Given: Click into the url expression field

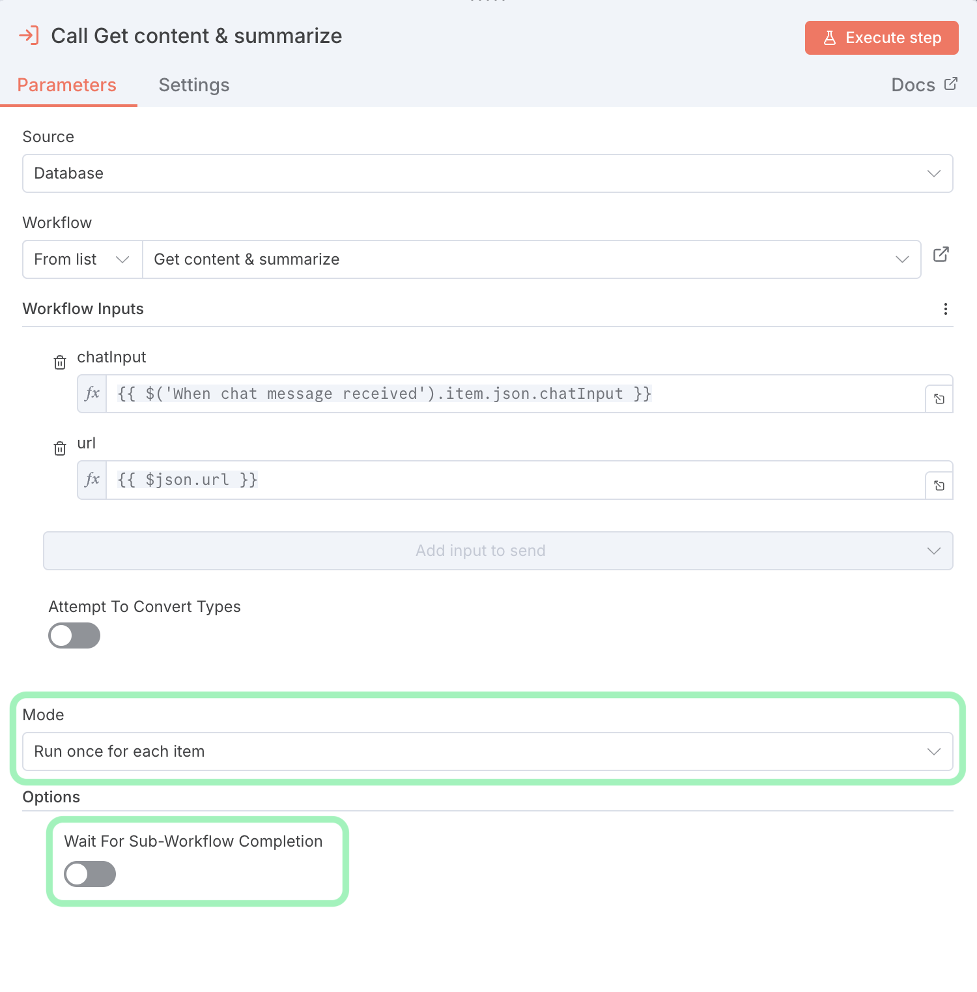Looking at the screenshot, I should pos(515,480).
